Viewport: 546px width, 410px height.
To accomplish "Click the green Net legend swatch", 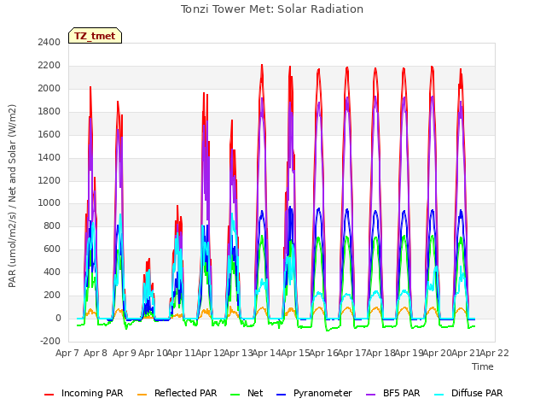I will pos(235,395).
